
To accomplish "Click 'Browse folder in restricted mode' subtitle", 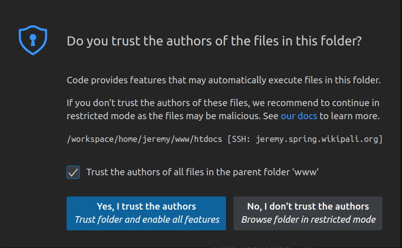I will click(x=308, y=220).
